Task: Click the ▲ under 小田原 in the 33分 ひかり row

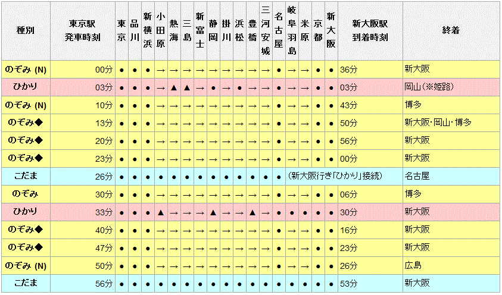Action: (161, 212)
